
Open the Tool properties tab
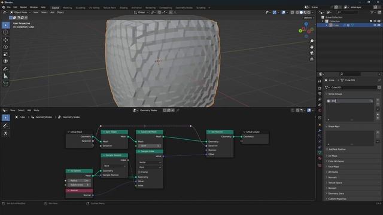point(320,81)
